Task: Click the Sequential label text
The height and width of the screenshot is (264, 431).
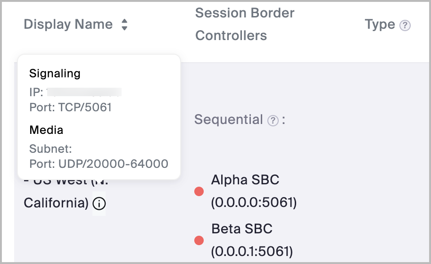Action: click(228, 120)
